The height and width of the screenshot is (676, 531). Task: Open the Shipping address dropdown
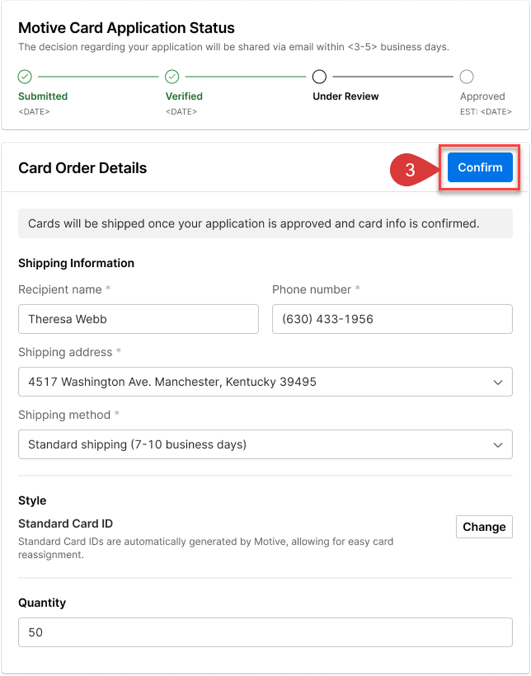click(265, 382)
